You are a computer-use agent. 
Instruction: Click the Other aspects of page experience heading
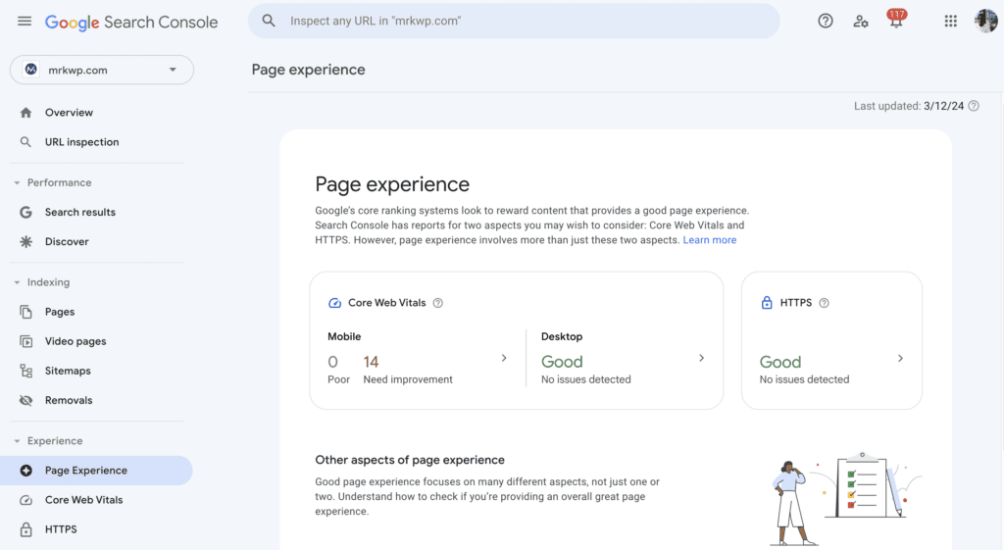(x=410, y=460)
